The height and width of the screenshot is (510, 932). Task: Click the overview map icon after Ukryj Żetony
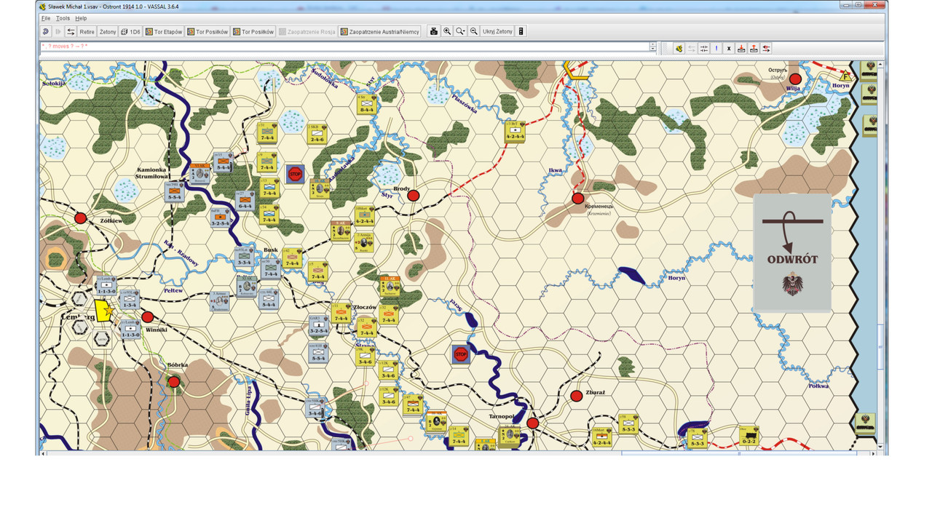click(521, 31)
